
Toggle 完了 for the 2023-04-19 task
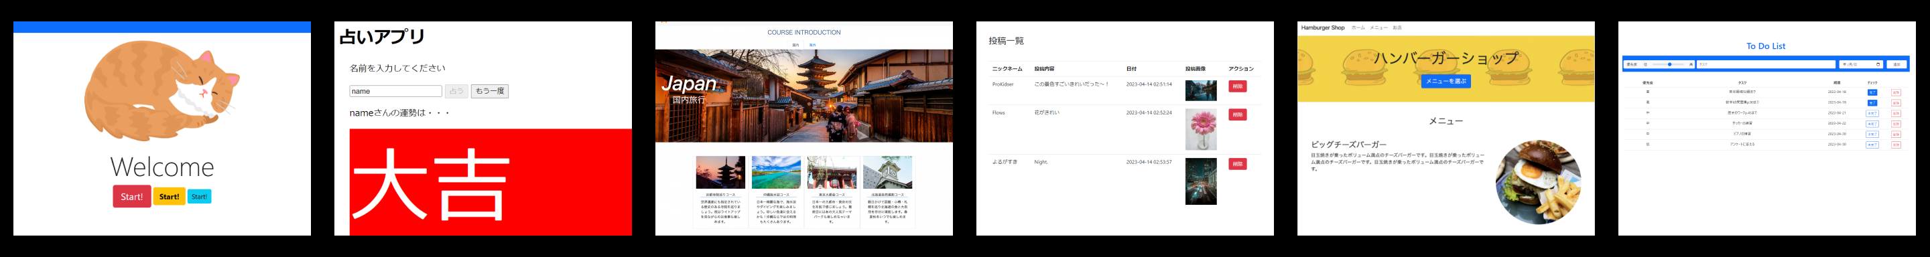1872,103
